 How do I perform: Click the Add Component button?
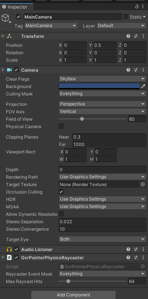(x=73, y=295)
